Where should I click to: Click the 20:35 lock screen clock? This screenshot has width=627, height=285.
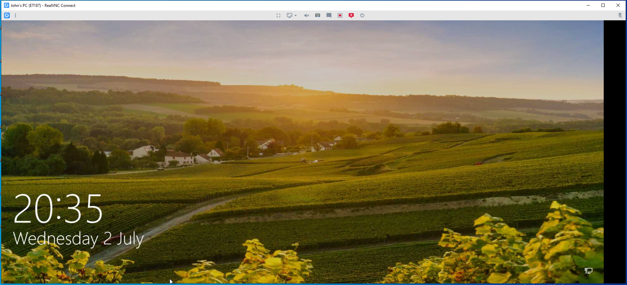pyautogui.click(x=58, y=209)
